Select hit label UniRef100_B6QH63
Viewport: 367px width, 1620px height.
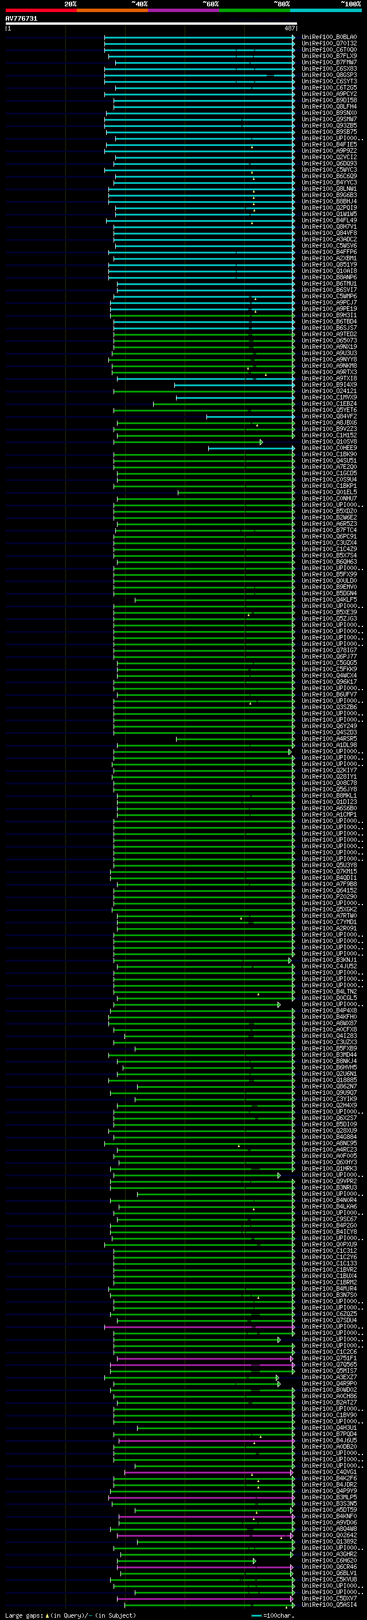click(x=329, y=561)
